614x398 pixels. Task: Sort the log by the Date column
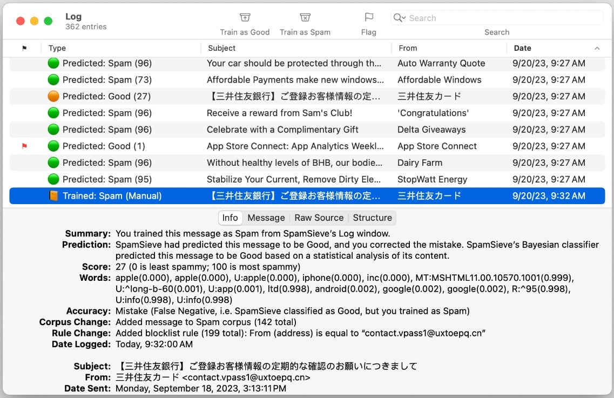pos(522,48)
